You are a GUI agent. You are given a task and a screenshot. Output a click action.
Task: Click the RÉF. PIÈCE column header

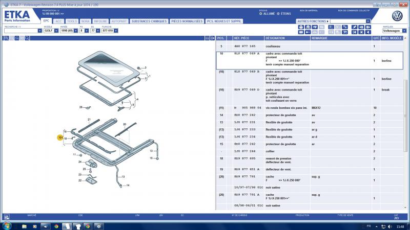coord(248,38)
